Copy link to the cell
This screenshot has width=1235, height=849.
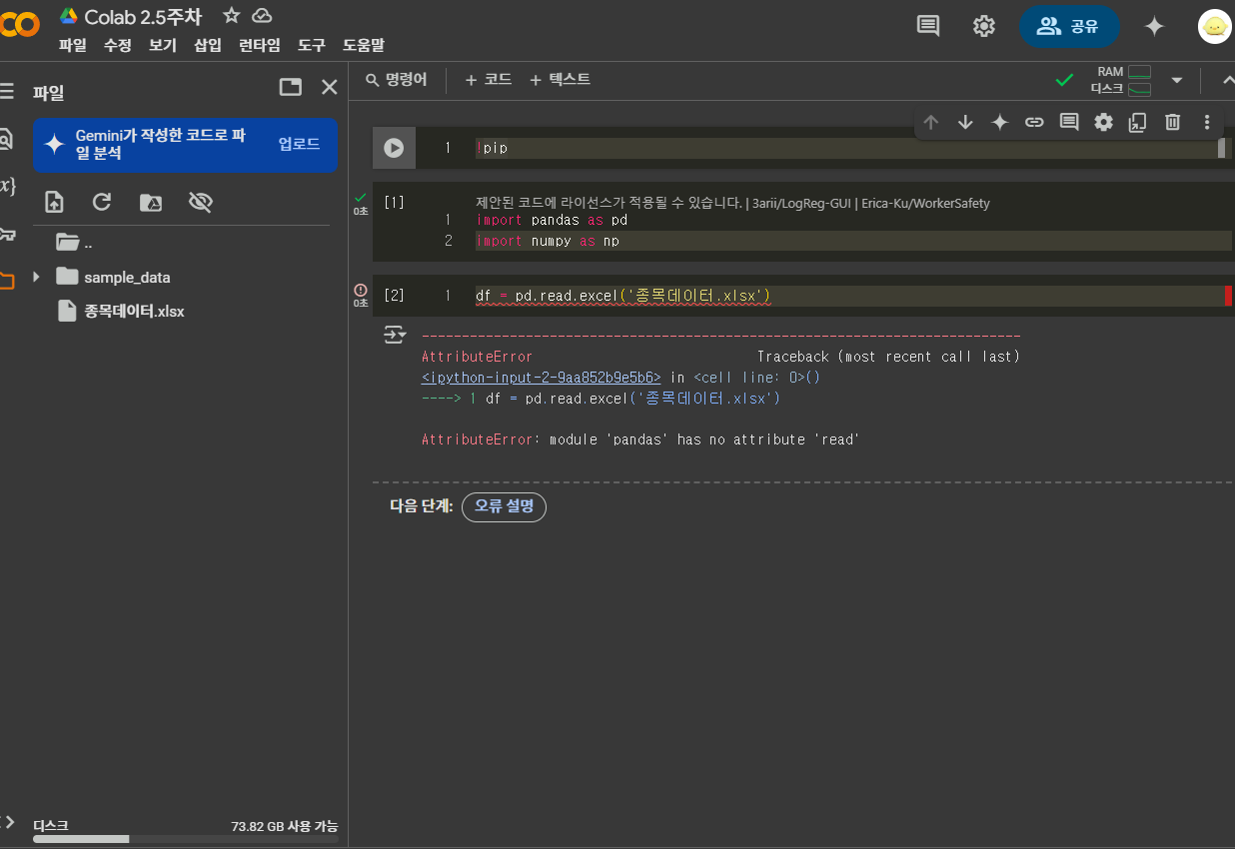coord(1034,122)
